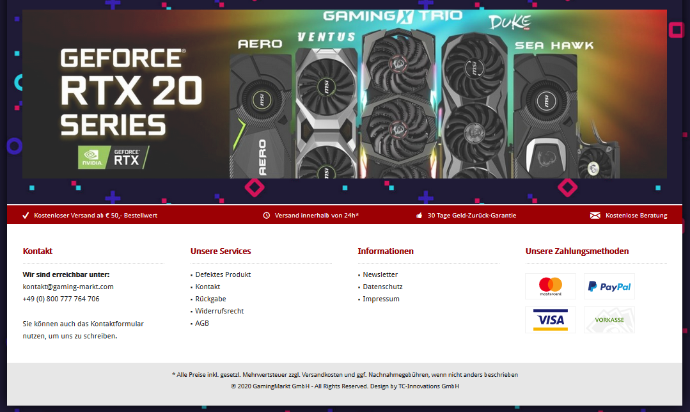Image resolution: width=690 pixels, height=412 pixels.
Task: Click the Informationen heading
Action: (386, 251)
